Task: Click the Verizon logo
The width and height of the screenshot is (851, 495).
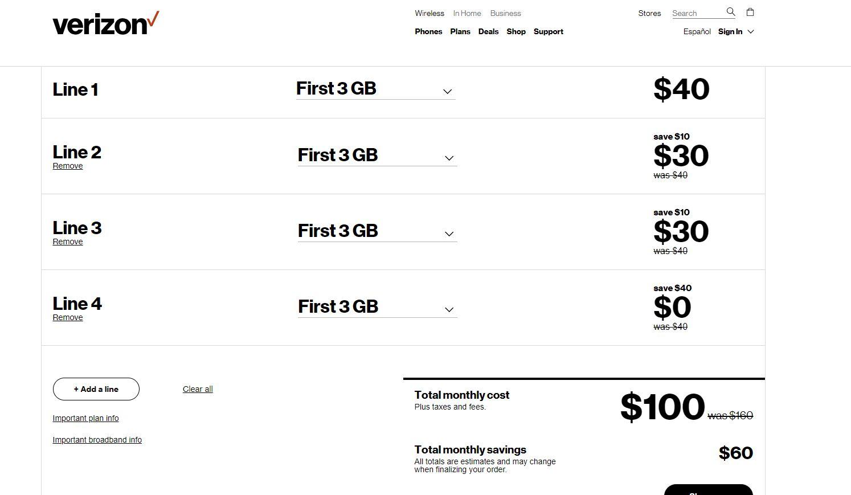Action: click(x=105, y=23)
